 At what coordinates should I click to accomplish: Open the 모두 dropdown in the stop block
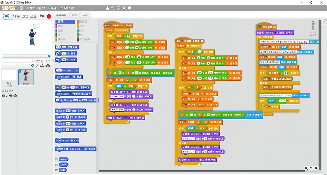tap(267, 107)
